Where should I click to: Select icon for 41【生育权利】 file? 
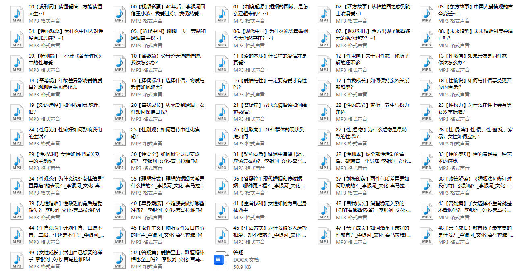point(222,211)
